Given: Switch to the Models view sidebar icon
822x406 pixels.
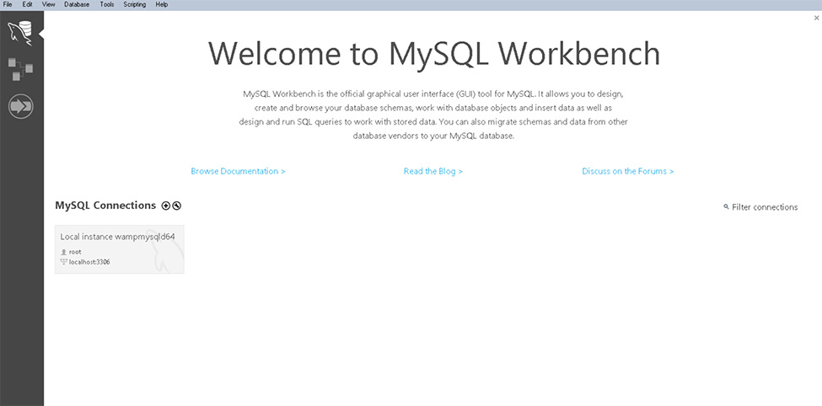Looking at the screenshot, I should pos(20,69).
